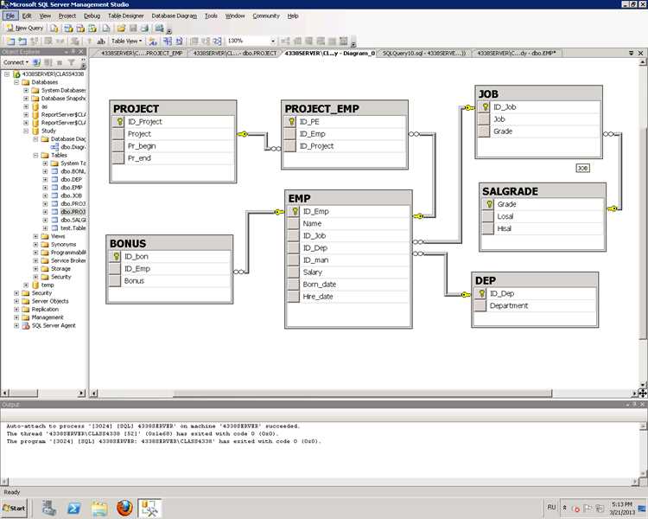Expand the Views folder in tree
The image size is (648, 519).
click(x=35, y=236)
